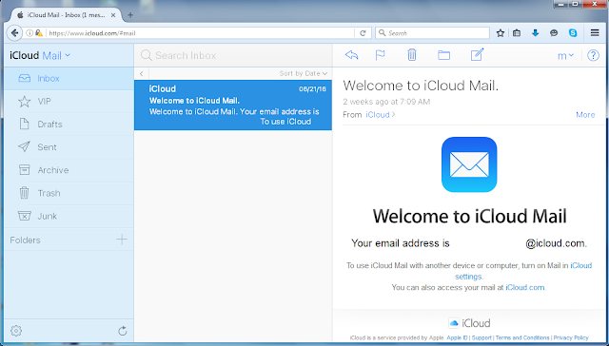Open the Drafts mailbox
Screen dimensions: 609x346
click(69, 125)
